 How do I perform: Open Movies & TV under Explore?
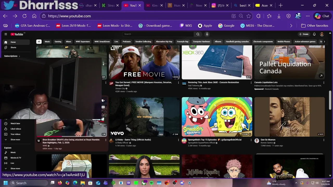pos(16,158)
